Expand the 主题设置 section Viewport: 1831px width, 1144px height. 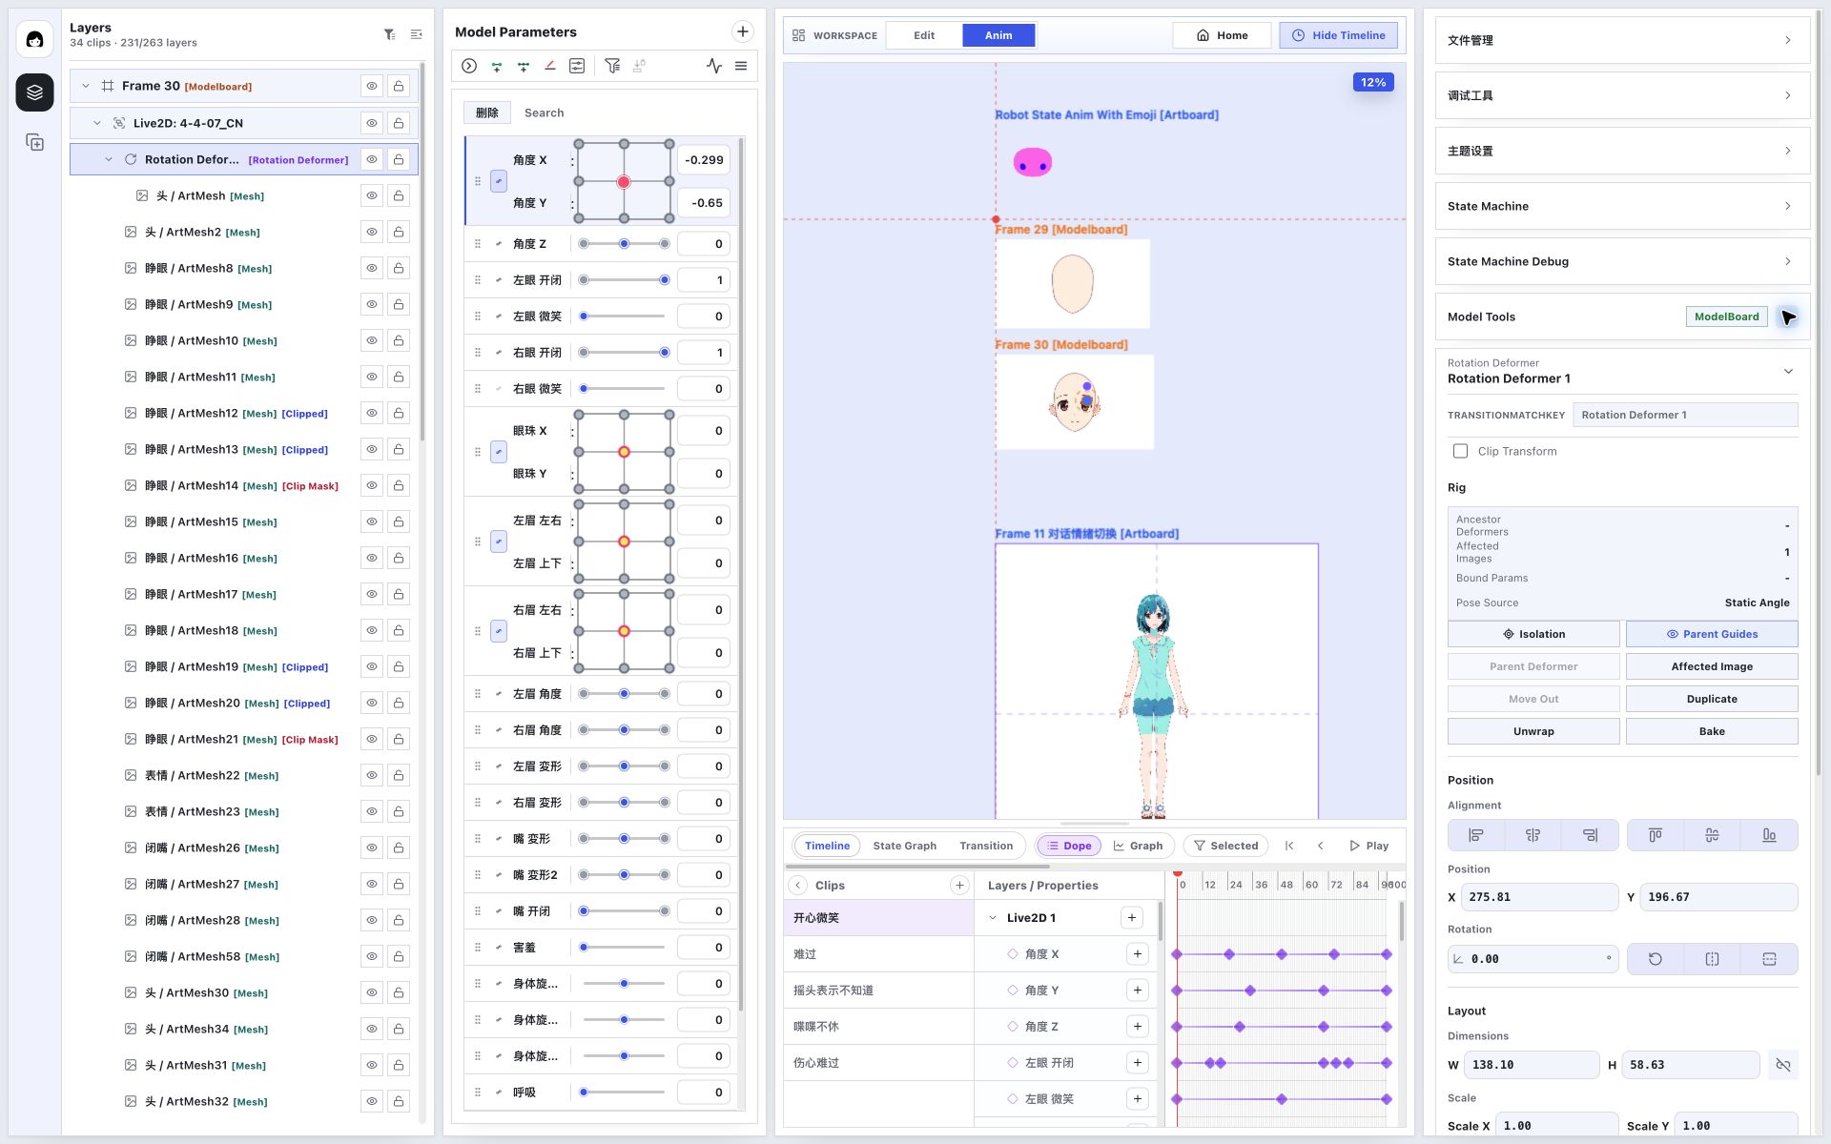click(1622, 151)
